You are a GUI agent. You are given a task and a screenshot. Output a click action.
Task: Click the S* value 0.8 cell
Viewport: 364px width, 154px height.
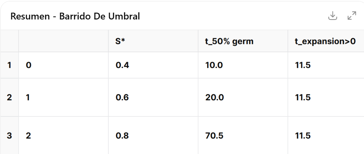point(122,136)
